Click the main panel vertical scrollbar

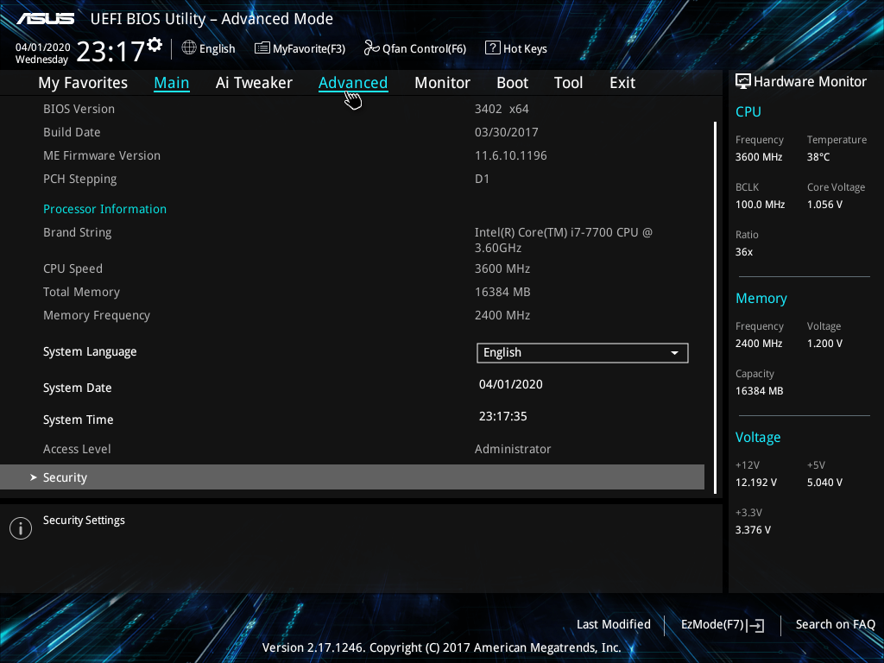point(716,307)
